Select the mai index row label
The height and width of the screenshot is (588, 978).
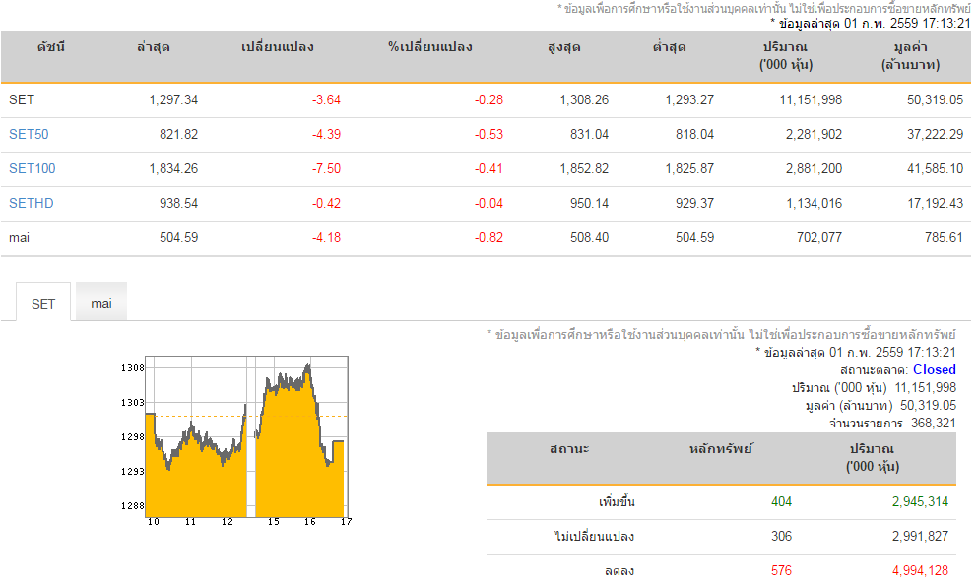click(x=19, y=237)
